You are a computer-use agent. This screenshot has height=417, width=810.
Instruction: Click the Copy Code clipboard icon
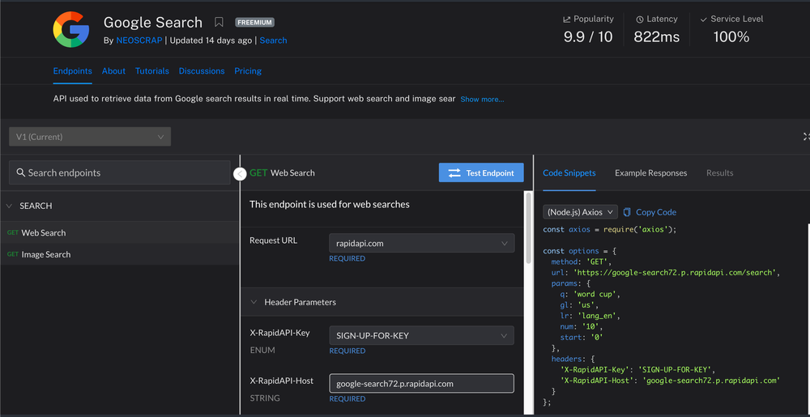point(627,212)
